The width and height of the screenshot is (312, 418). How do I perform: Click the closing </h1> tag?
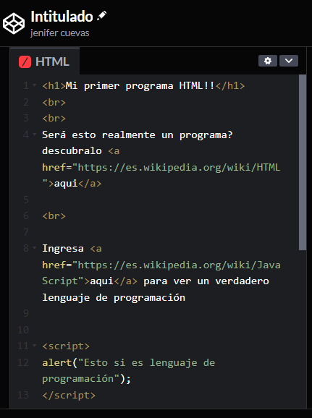coord(229,86)
